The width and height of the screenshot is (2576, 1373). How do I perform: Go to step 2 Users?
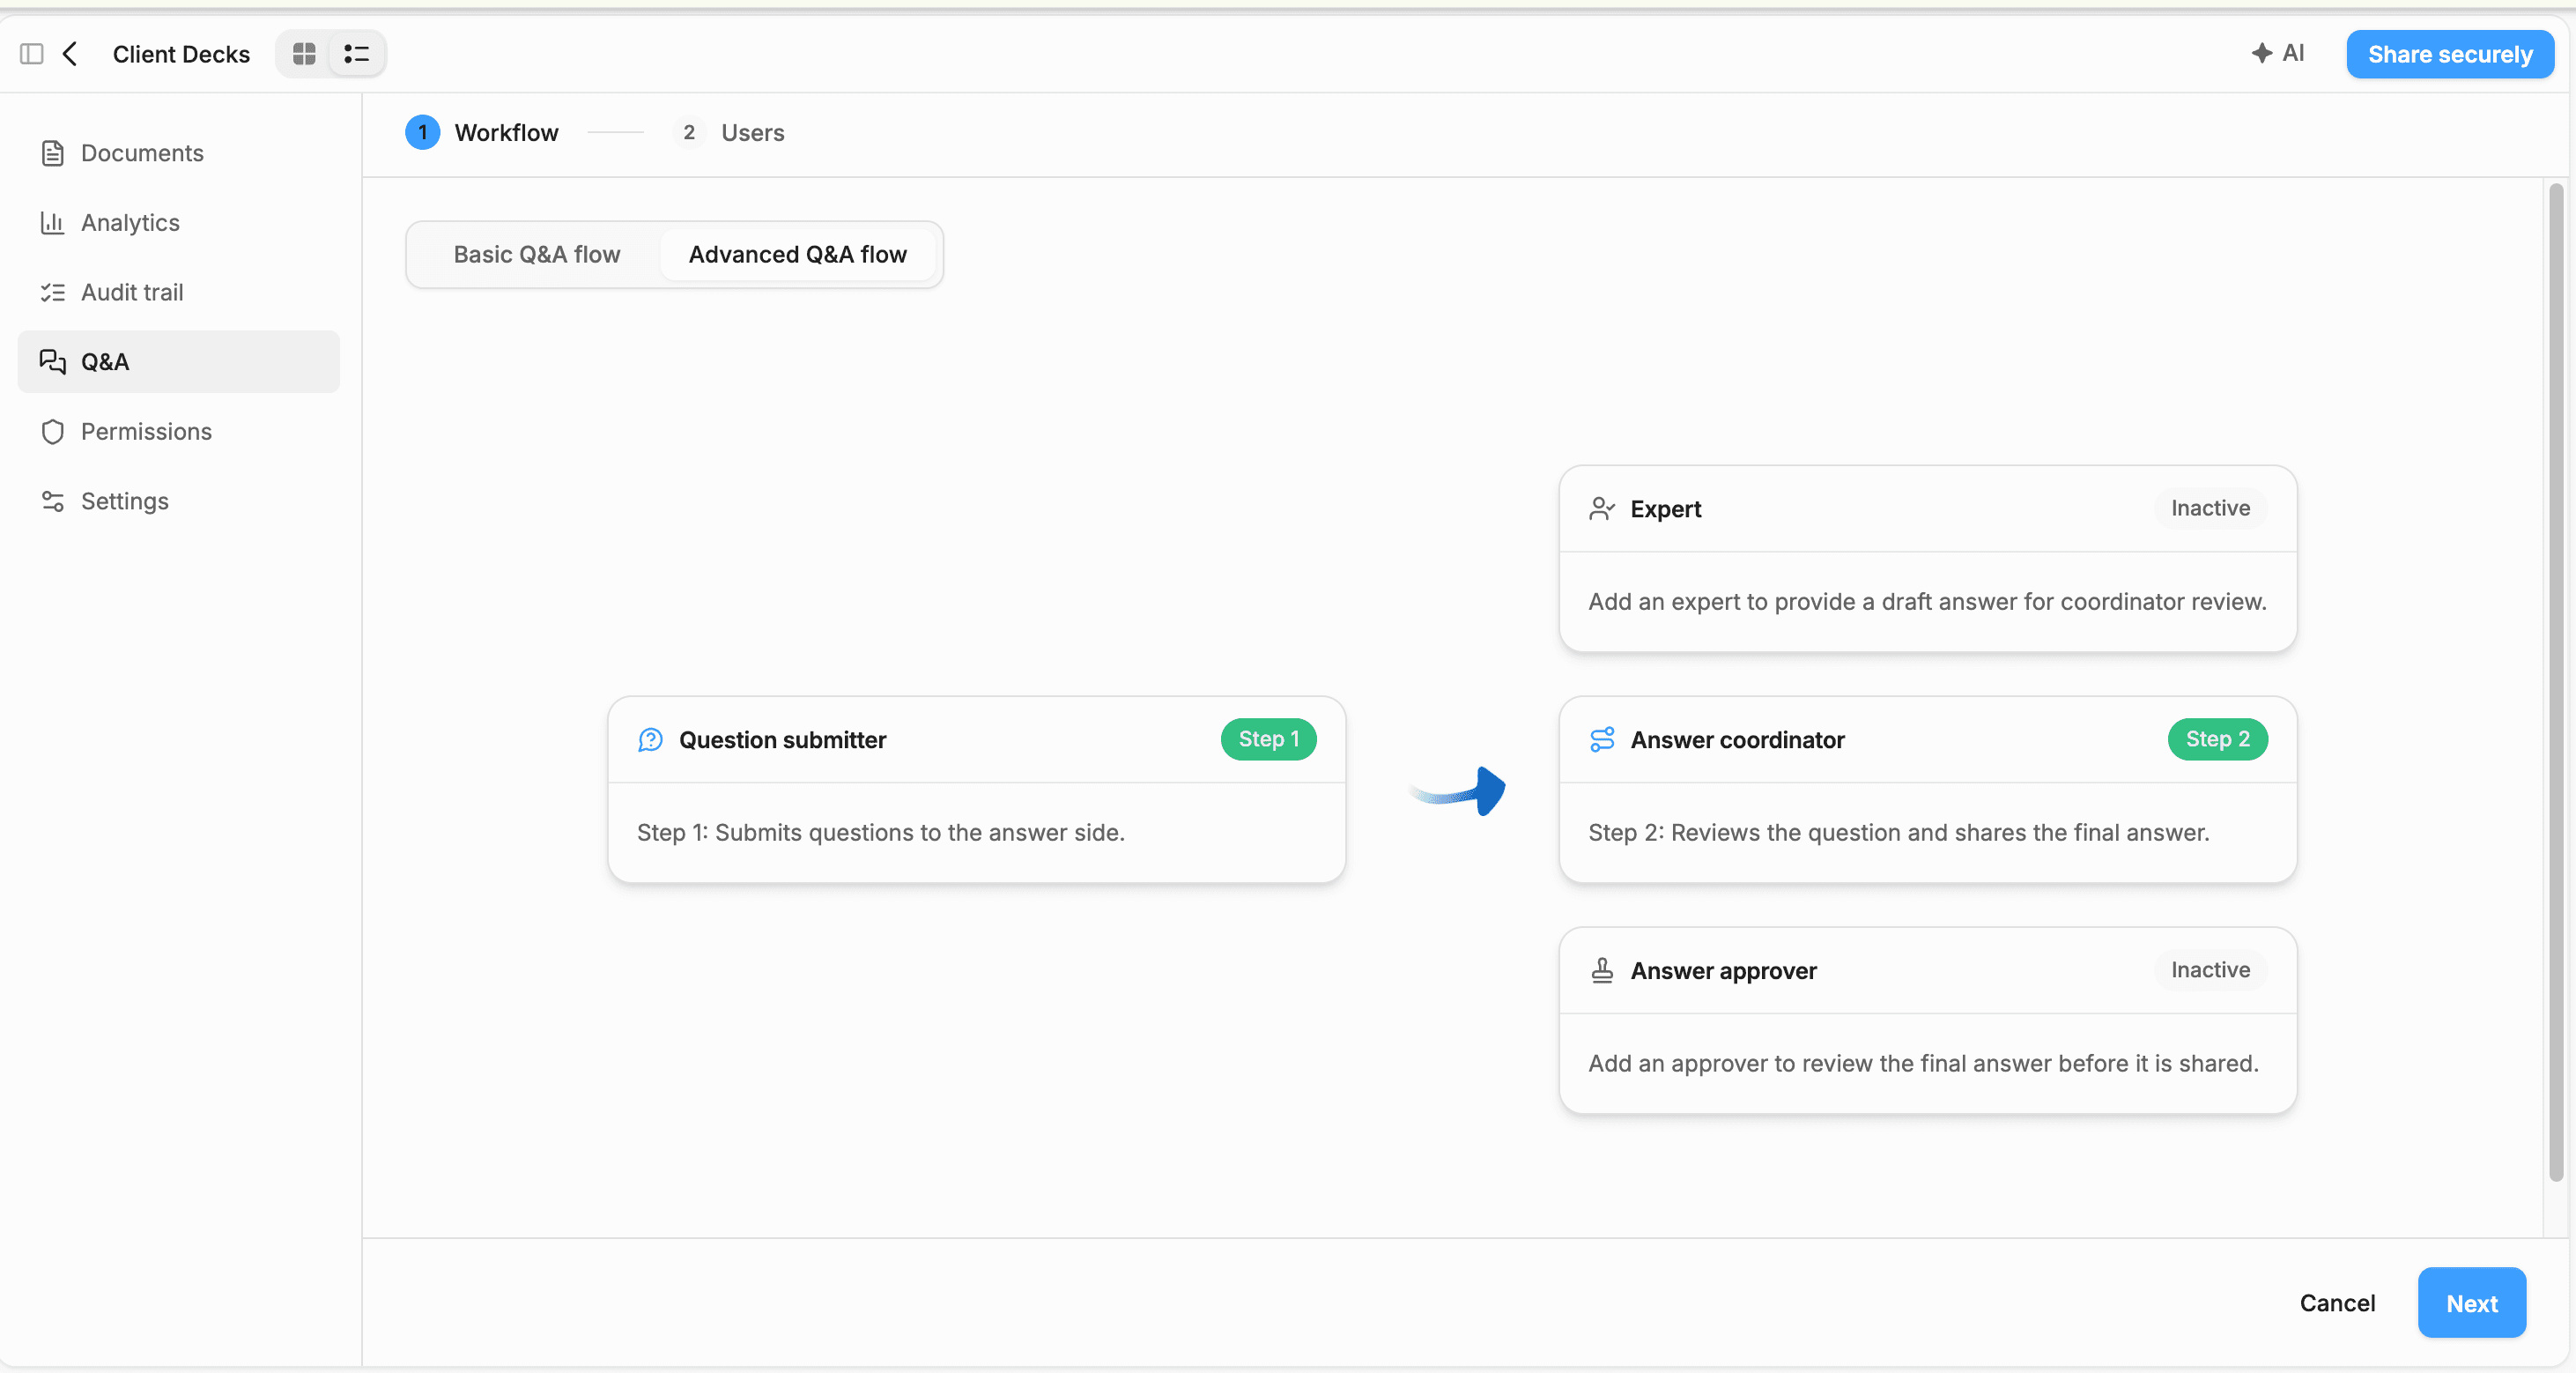point(729,132)
